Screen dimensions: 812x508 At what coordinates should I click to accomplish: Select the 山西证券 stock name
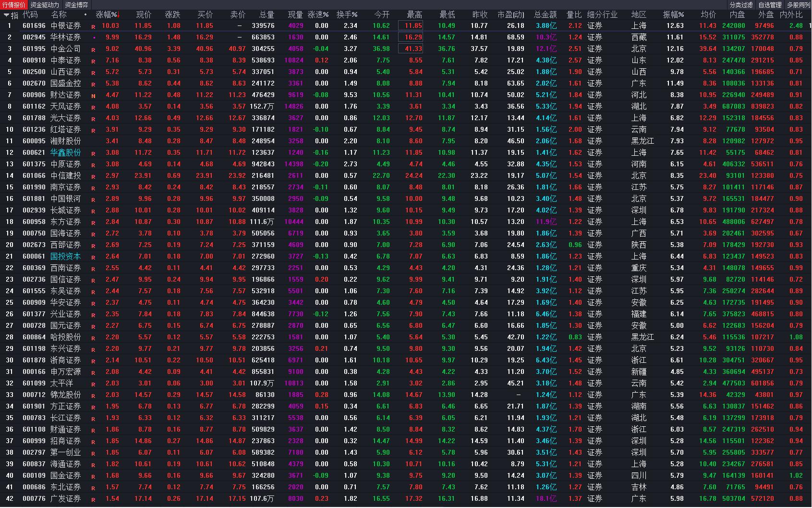[x=66, y=72]
